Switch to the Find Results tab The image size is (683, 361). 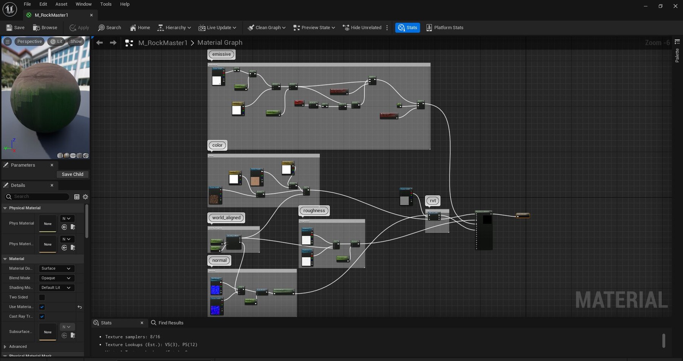167,323
